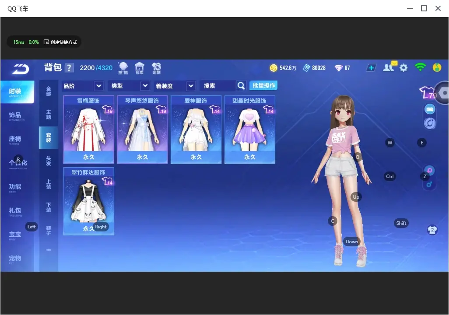Open the backpack help question mark
This screenshot has width=449, height=315.
pos(69,68)
